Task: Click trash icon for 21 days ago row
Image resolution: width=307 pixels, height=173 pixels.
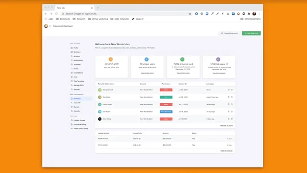Action: (232, 111)
